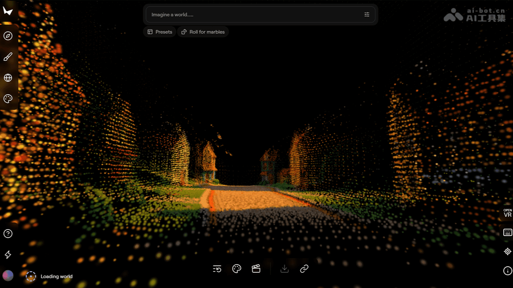The image size is (513, 288).
Task: Click the app logo in top-left corner
Action: click(8, 11)
